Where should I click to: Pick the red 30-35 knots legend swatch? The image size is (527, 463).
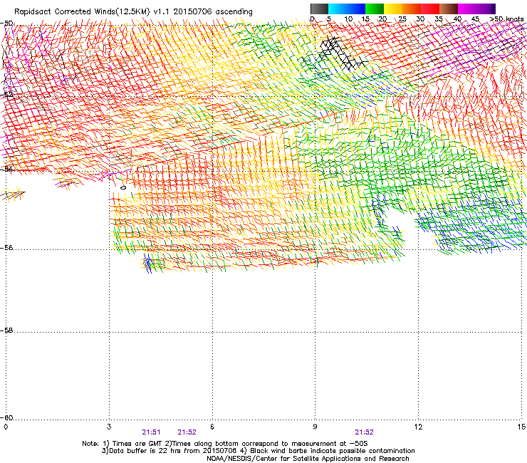430,9
